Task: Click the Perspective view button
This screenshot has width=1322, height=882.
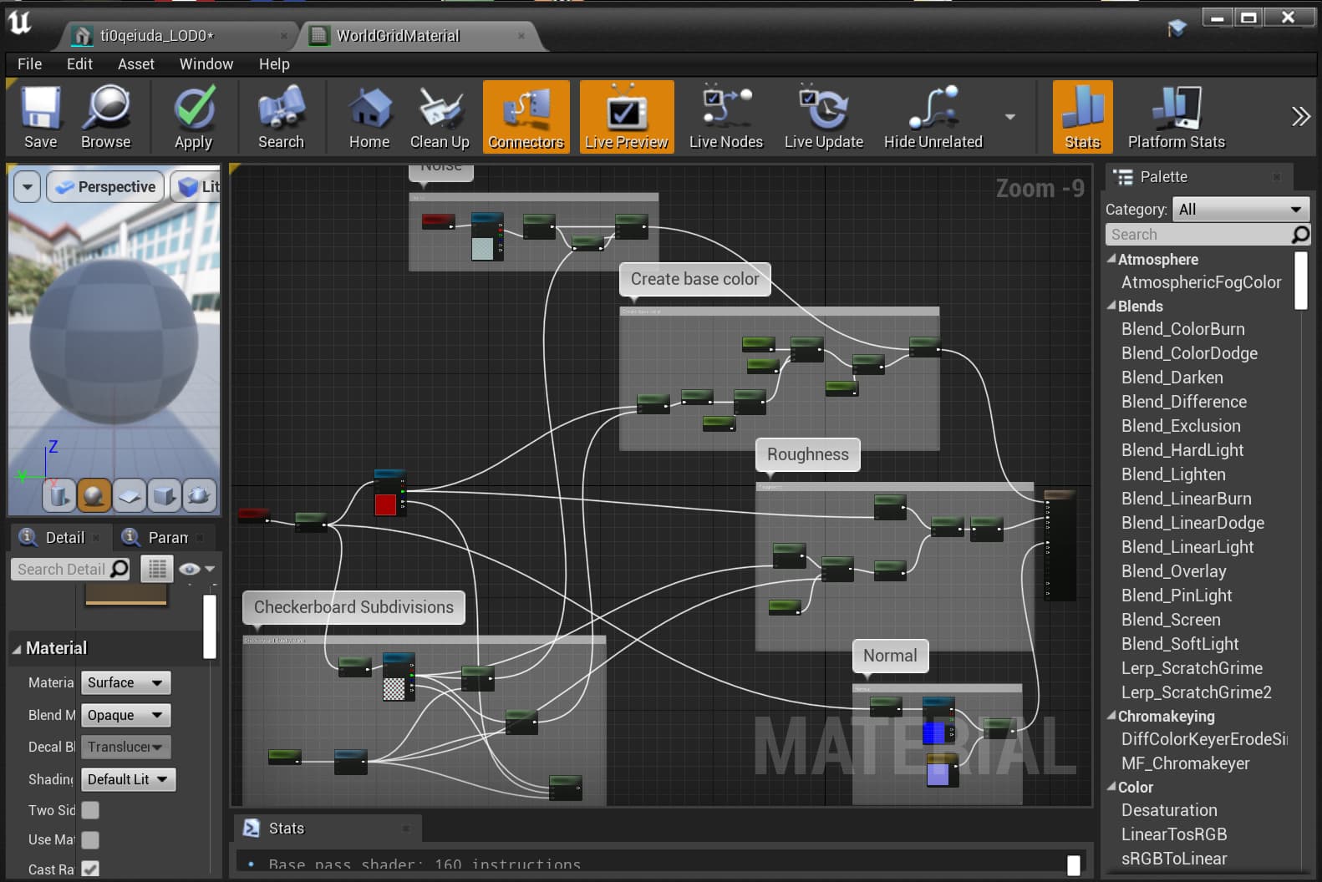Action: point(104,186)
